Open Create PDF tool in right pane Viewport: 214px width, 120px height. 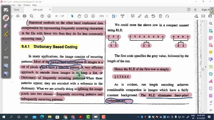click(x=211, y=45)
